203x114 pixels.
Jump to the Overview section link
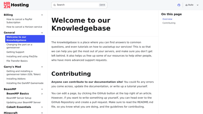pos(167,19)
